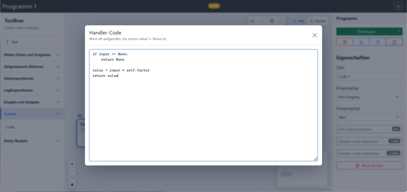Open the Übertragen dropdown arrow
Screen dimensions: 407x192
(399, 32)
